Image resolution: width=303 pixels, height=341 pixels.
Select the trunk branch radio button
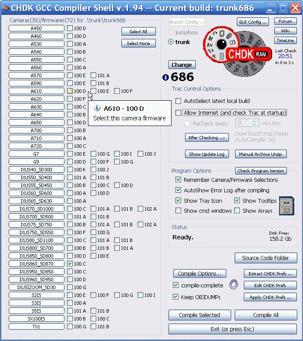pyautogui.click(x=171, y=42)
